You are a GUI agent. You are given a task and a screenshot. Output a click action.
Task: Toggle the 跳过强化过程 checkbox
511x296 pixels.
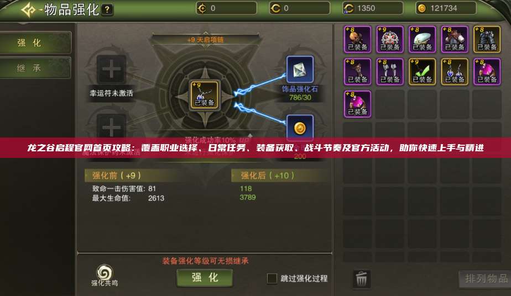[272, 278]
